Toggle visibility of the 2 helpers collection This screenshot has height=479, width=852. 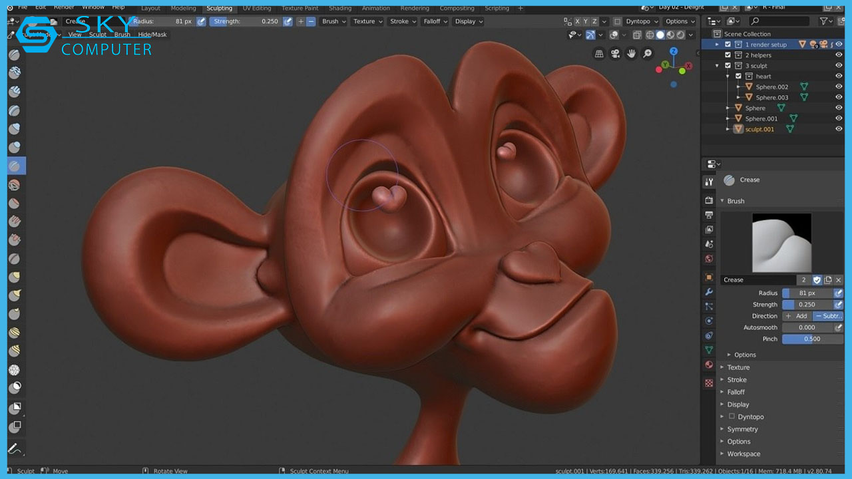coord(839,55)
